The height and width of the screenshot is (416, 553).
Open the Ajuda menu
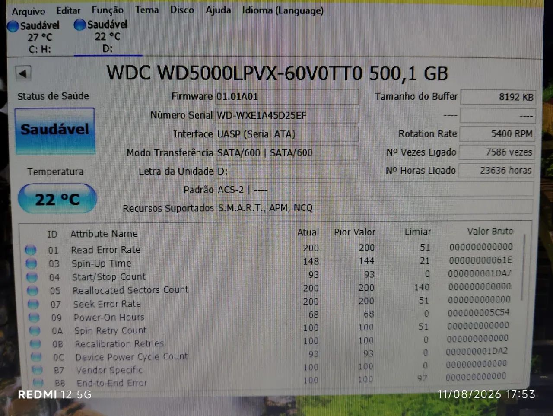point(218,10)
